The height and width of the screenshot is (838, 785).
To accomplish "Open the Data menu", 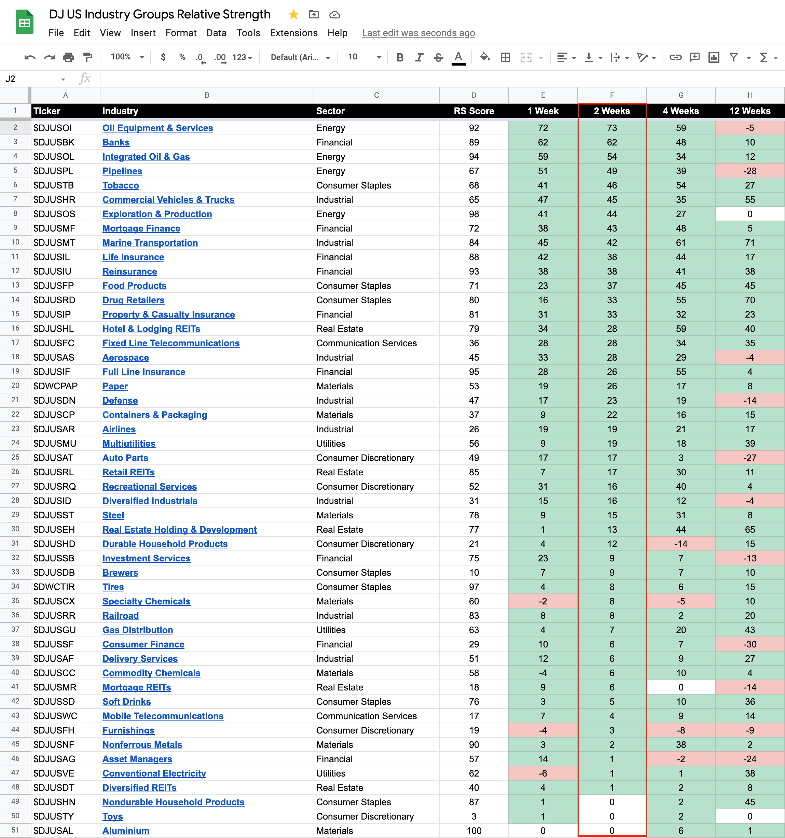I will pos(216,33).
